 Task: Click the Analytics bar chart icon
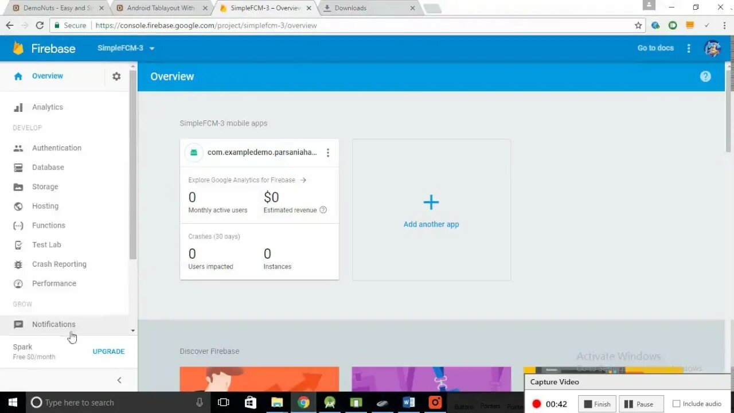[18, 107]
